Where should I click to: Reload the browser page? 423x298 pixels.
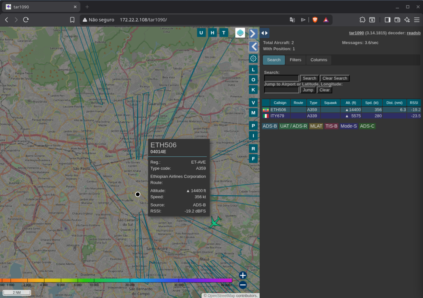(x=26, y=20)
